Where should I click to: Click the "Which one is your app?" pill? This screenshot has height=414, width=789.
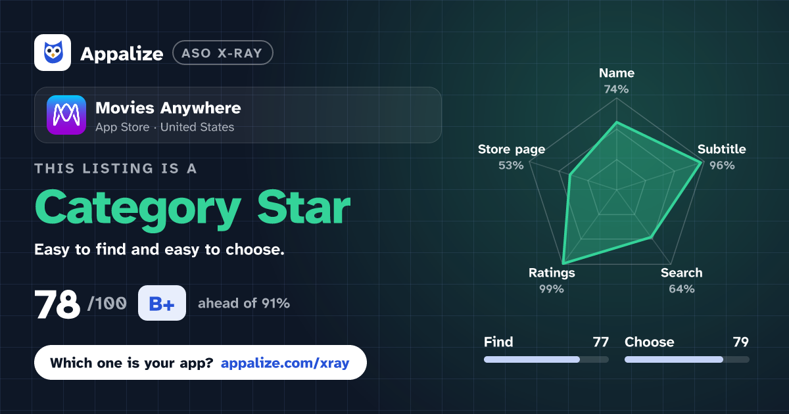[200, 362]
